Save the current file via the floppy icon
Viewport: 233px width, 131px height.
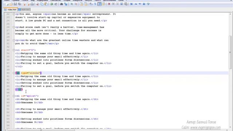point(15,4)
